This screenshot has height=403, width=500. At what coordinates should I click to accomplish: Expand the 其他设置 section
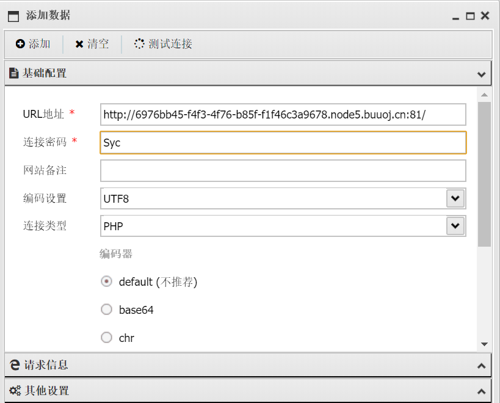[x=482, y=391]
